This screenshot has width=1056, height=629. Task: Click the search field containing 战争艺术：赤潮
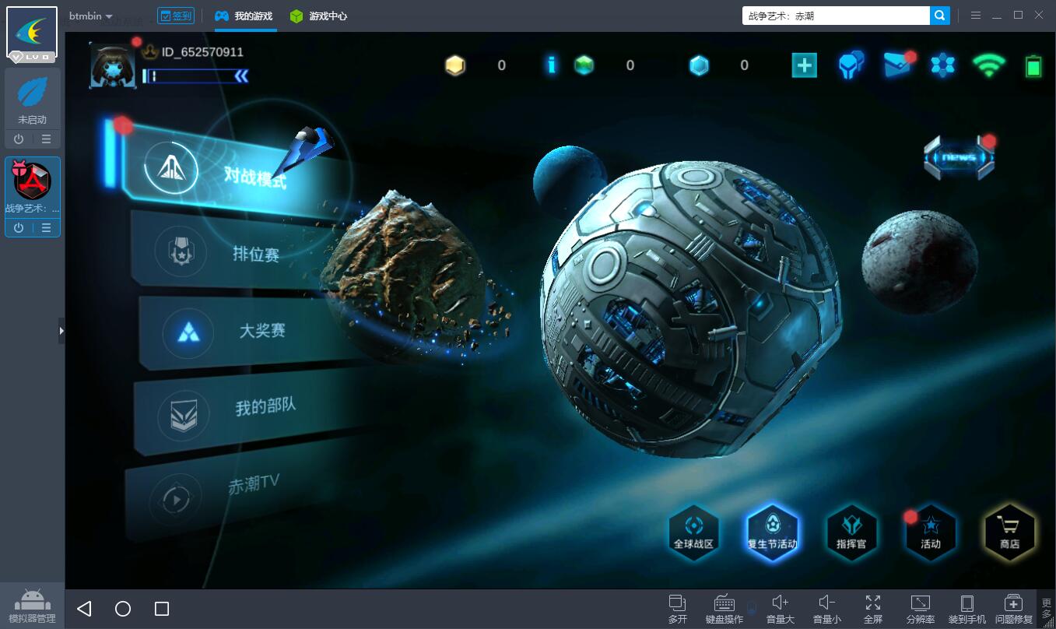pyautogui.click(x=835, y=16)
